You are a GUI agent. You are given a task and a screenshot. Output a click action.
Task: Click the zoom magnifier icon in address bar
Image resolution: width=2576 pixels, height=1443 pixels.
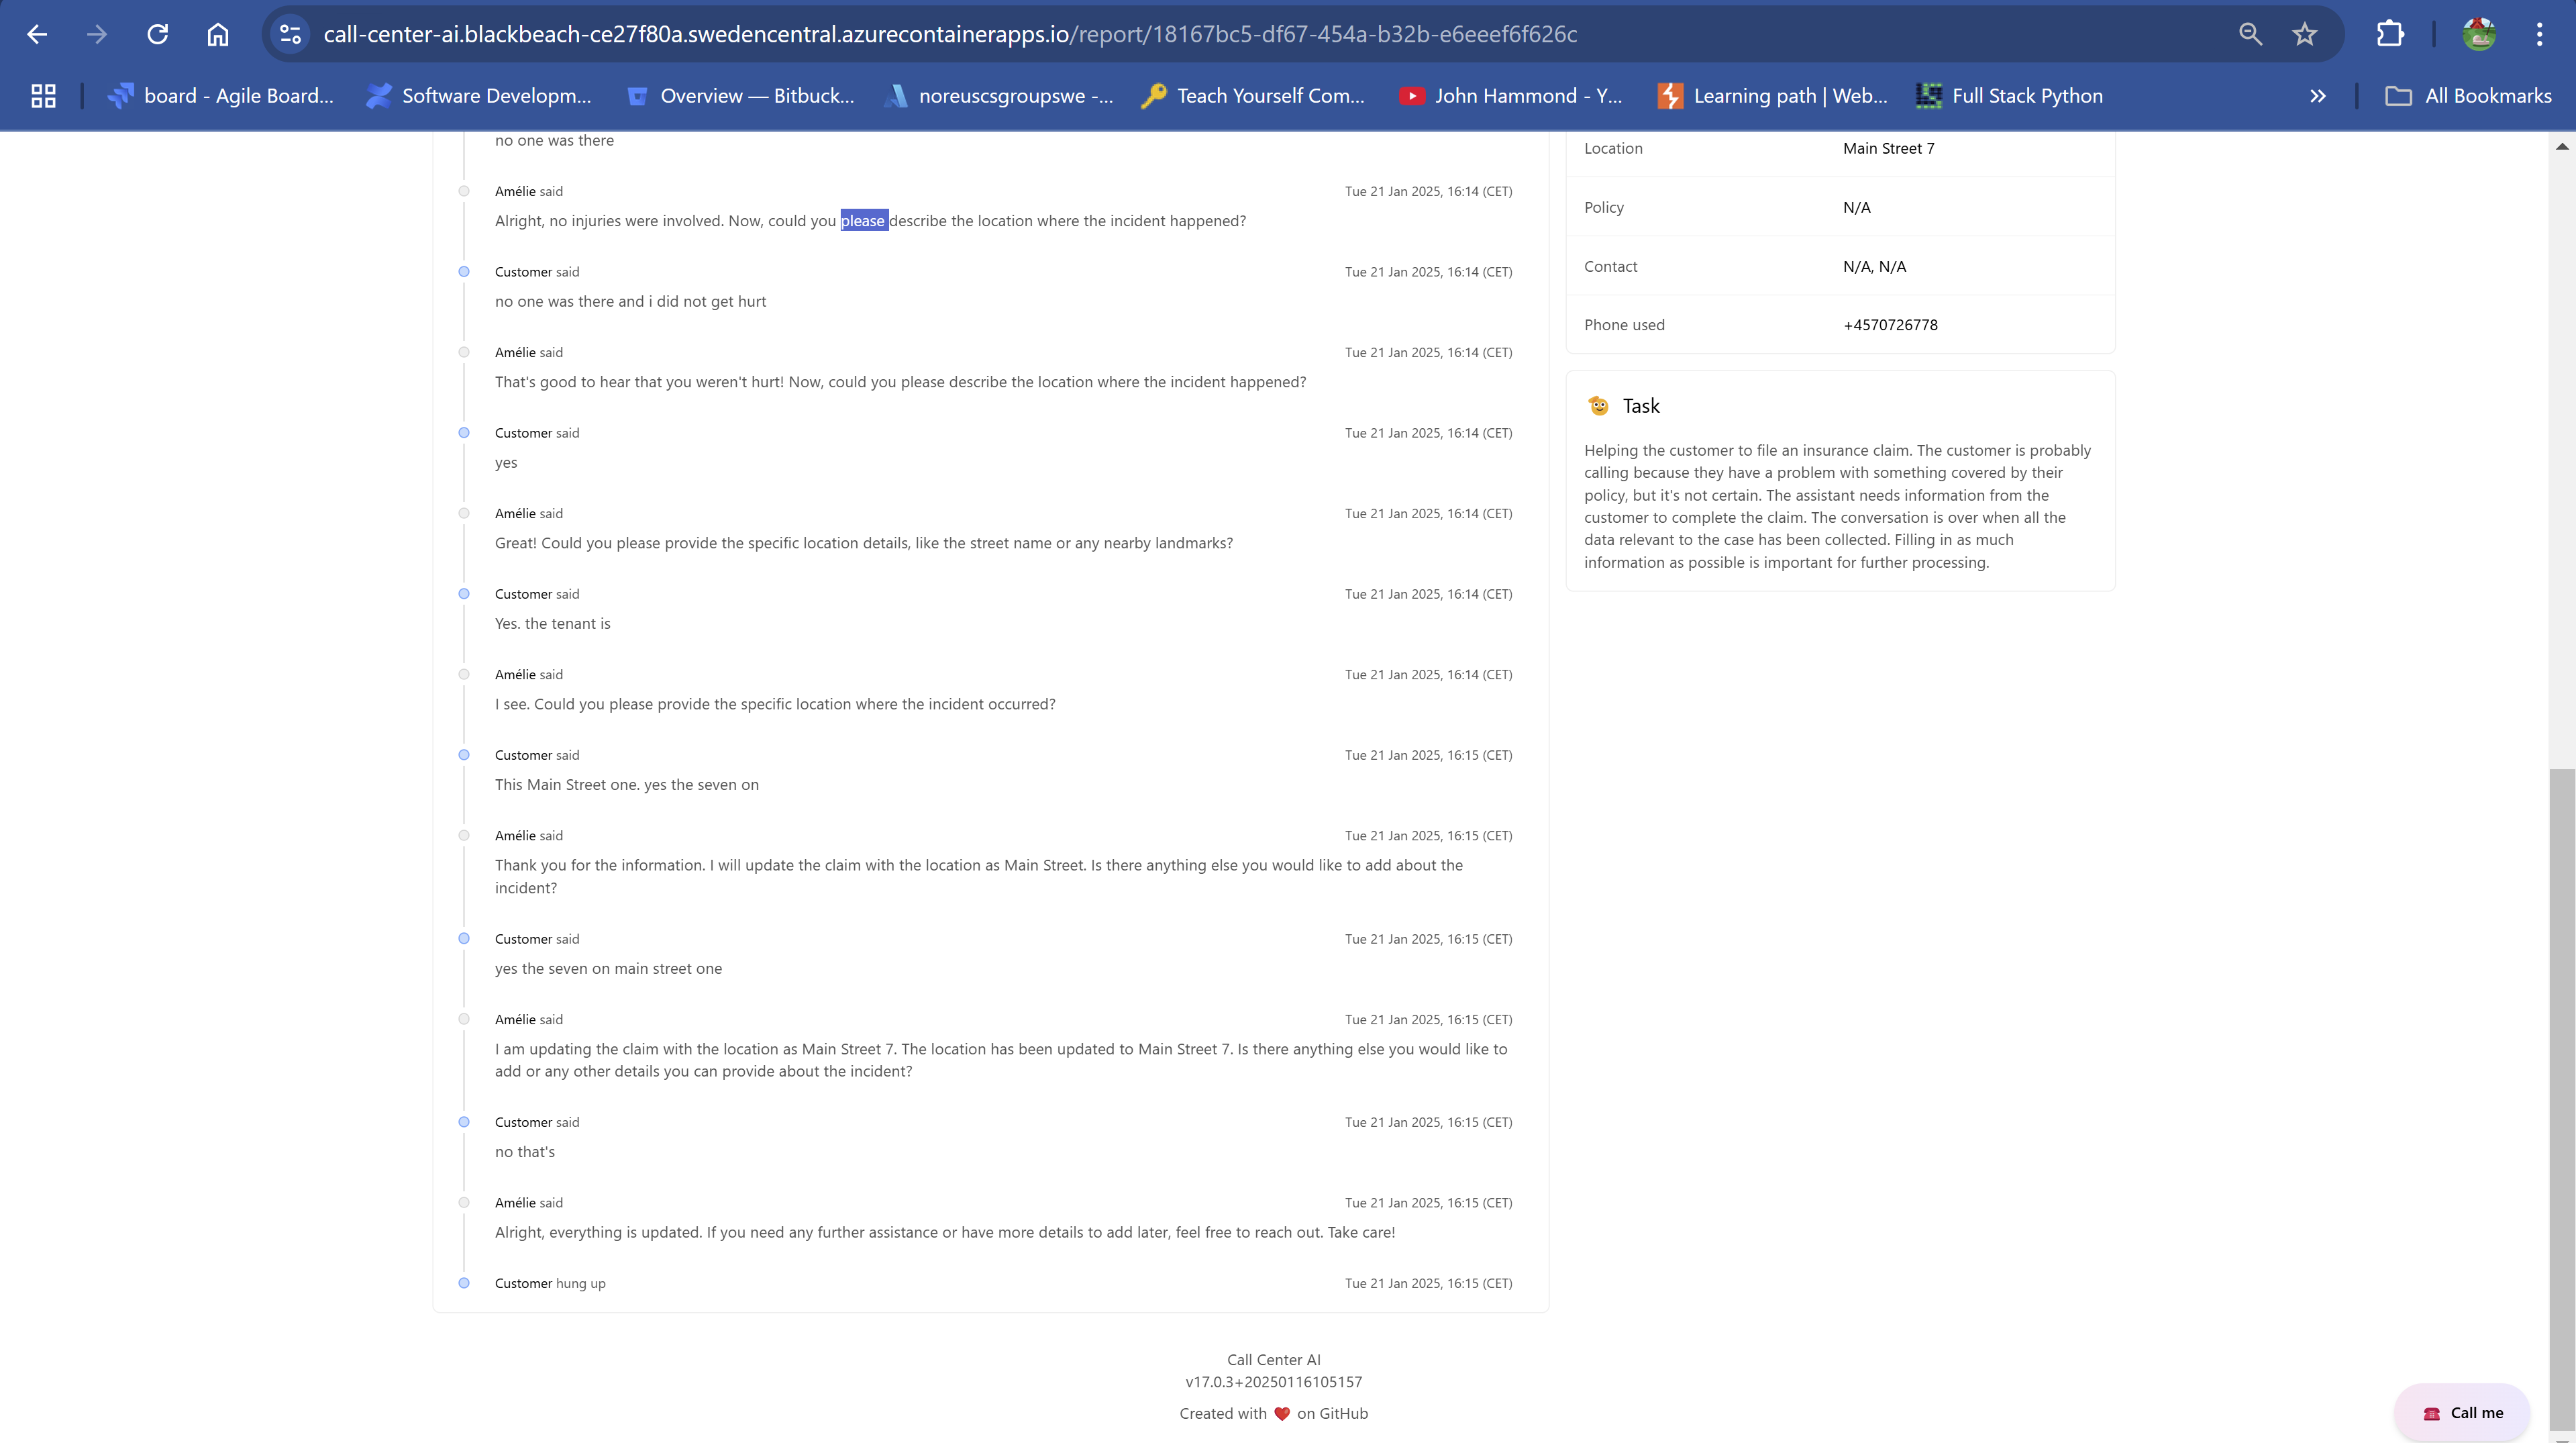click(2249, 34)
